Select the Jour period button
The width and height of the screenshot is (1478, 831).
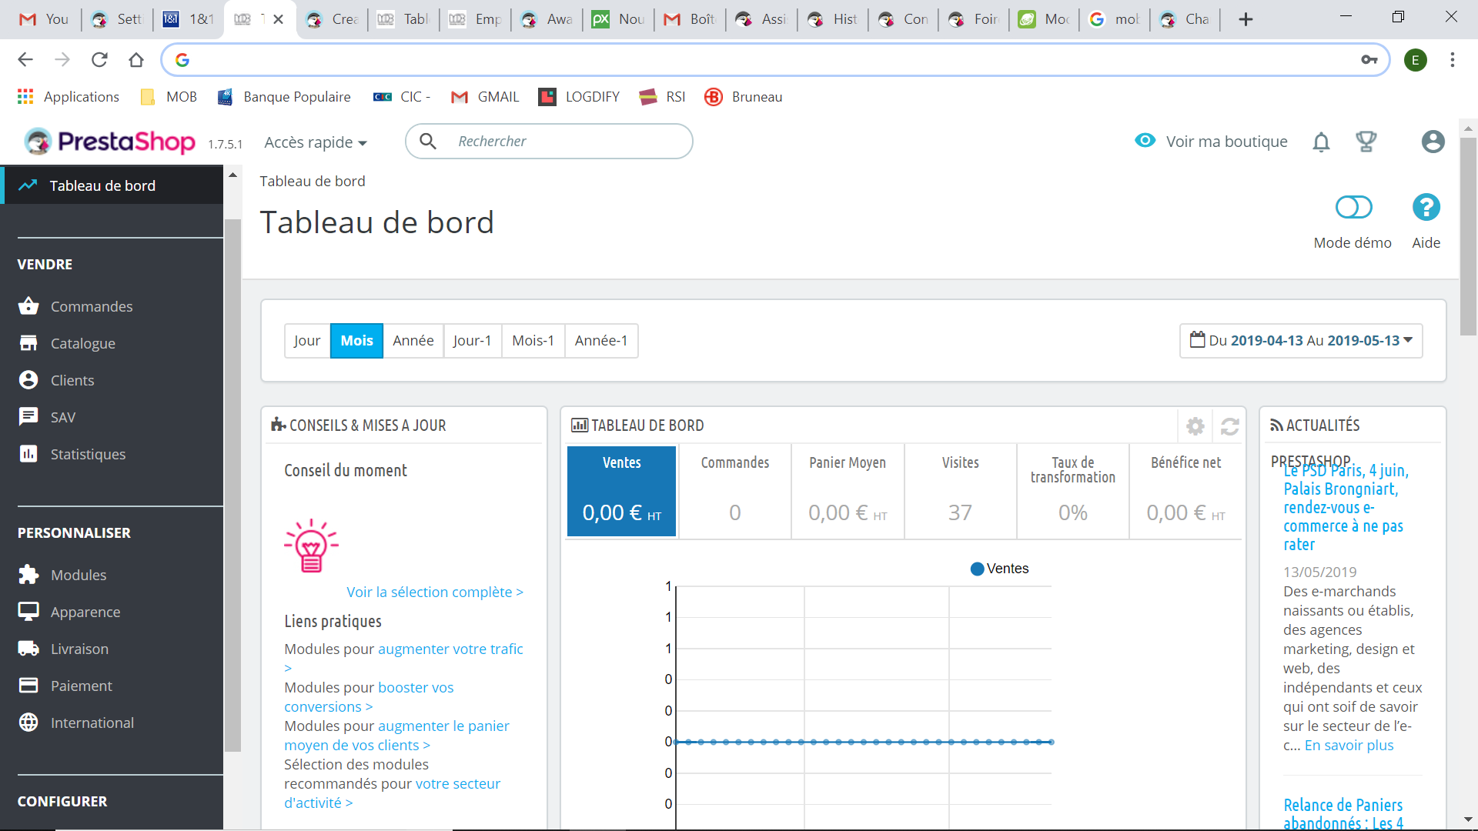pos(306,341)
